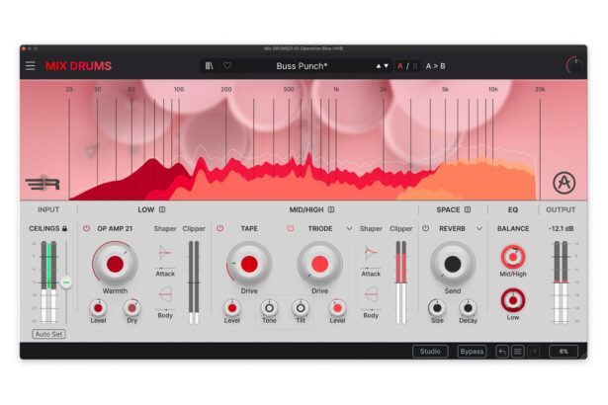608x405 pixels.
Task: Click the Arturia logo in the analyzer
Action: (564, 183)
